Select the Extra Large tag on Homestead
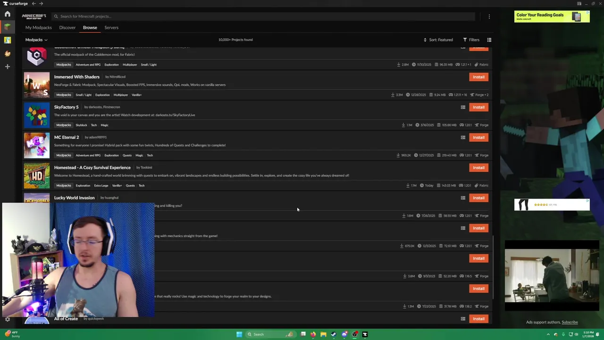Viewport: 604px width, 340px height. [101, 186]
